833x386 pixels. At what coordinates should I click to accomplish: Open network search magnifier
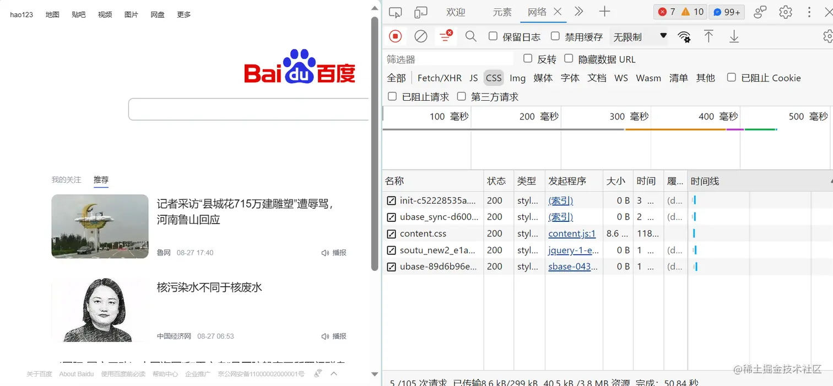coord(470,36)
